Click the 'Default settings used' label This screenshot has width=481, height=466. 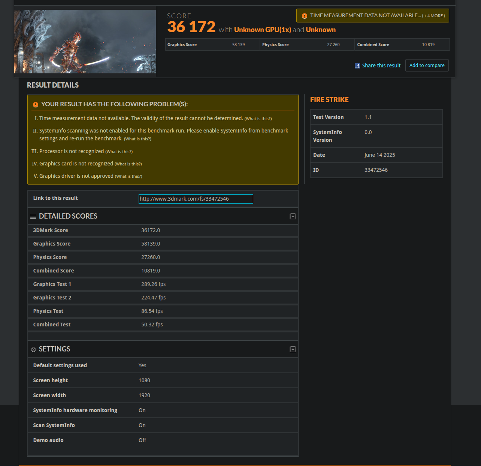[x=60, y=365]
